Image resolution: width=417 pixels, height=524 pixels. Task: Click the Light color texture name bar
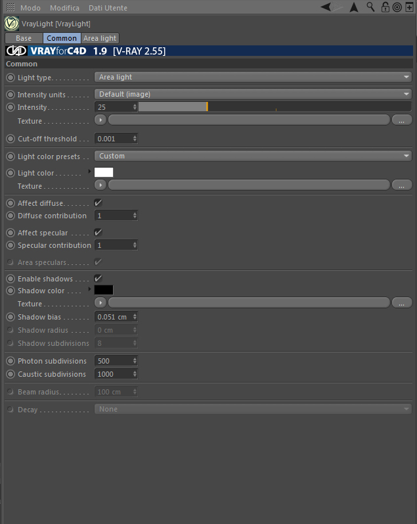coord(249,185)
